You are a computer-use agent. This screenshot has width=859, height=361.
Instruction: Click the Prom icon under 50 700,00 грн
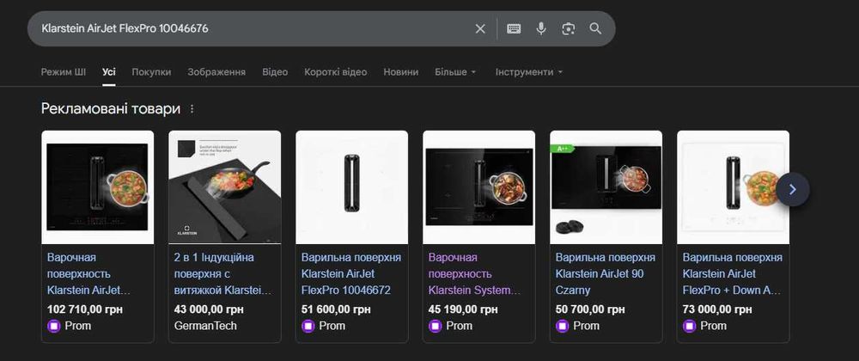click(x=562, y=326)
